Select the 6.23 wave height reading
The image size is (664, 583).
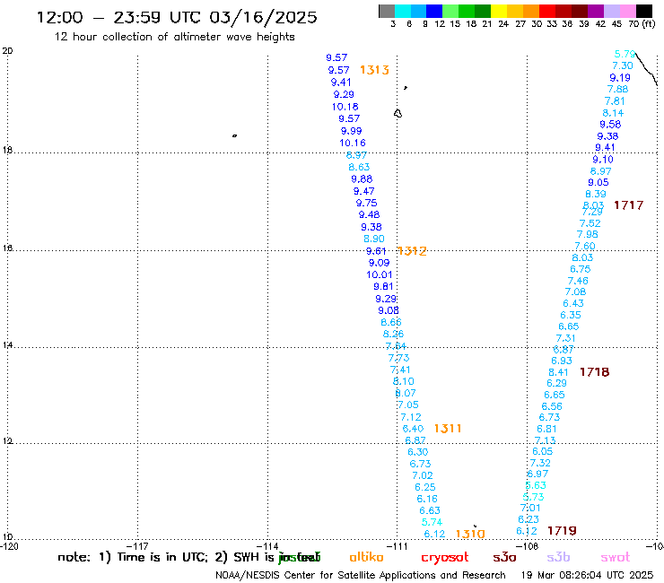pos(529,519)
